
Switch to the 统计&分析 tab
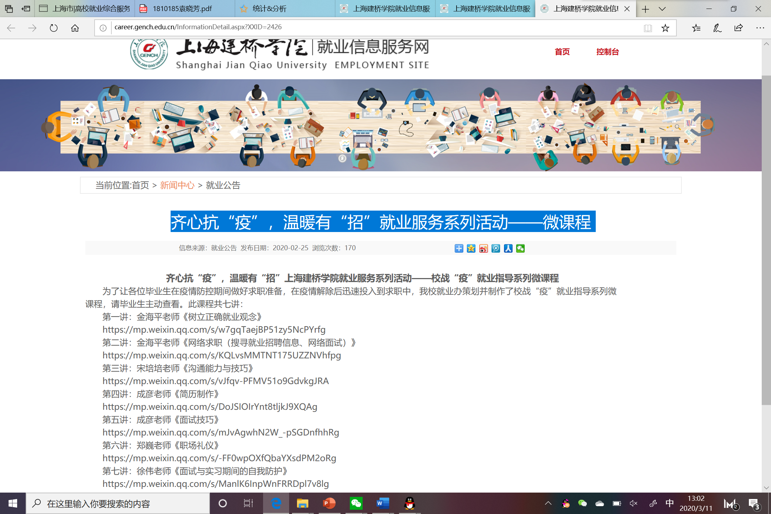[x=269, y=9]
